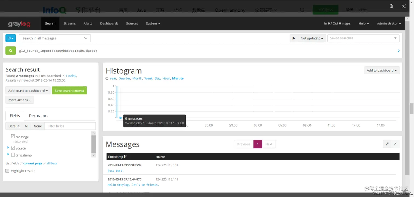Image resolution: width=414 pixels, height=197 pixels.
Task: Open the More actions dropdown
Action: click(20, 100)
